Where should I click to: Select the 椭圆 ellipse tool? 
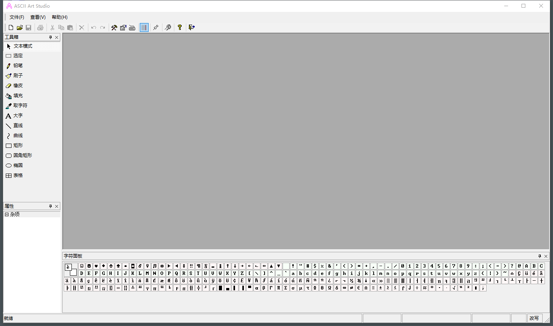point(18,165)
